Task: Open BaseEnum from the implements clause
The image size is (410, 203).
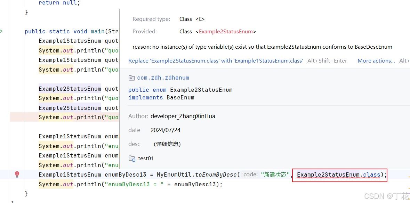Action: tap(180, 98)
